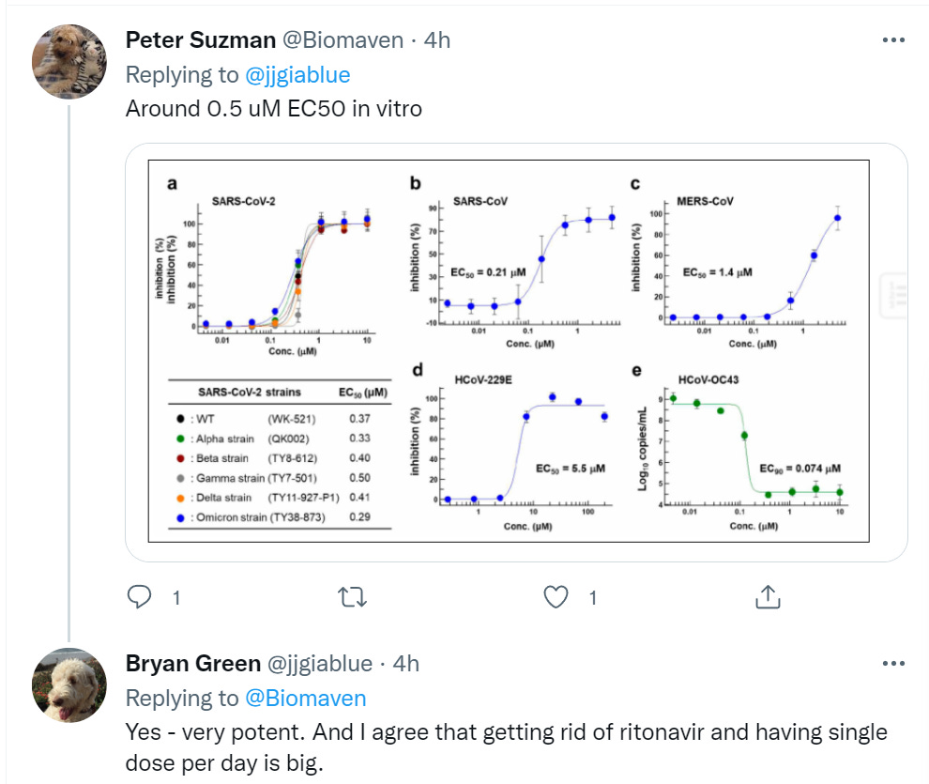This screenshot has width=929, height=784.
Task: Share Peter Suzman's tweet
Action: pyautogui.click(x=767, y=596)
